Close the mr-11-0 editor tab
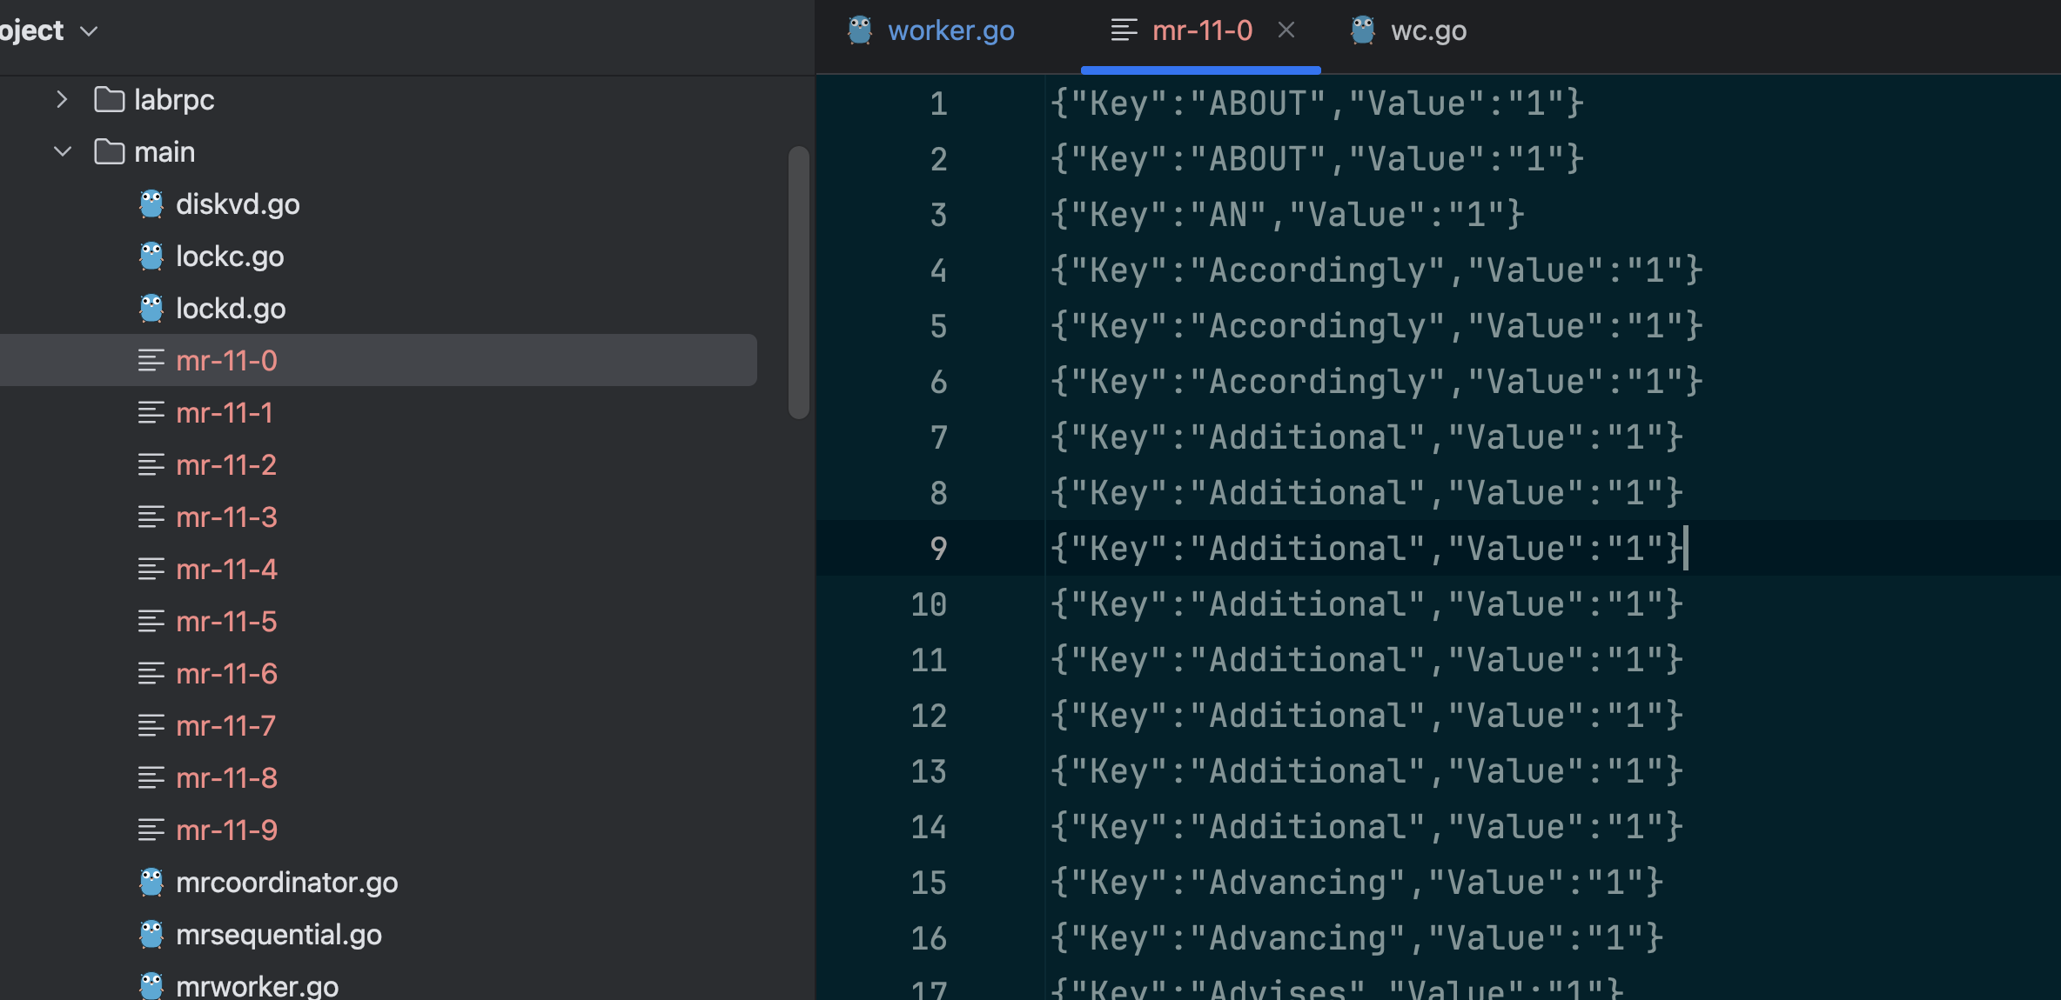The width and height of the screenshot is (2061, 1000). tap(1286, 30)
